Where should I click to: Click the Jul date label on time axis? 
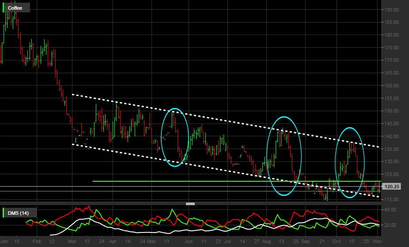[x=228, y=241]
